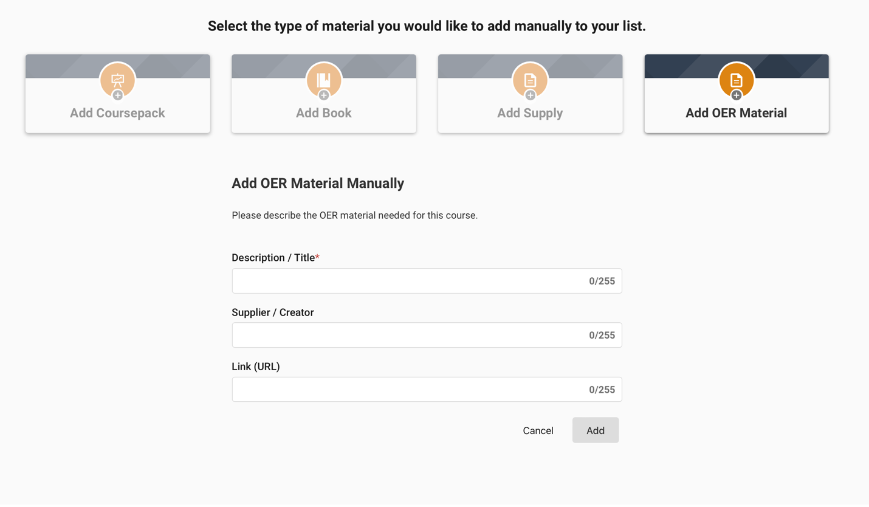Screen dimensions: 869x507
Task: Click the gray Add button
Action: [596, 430]
